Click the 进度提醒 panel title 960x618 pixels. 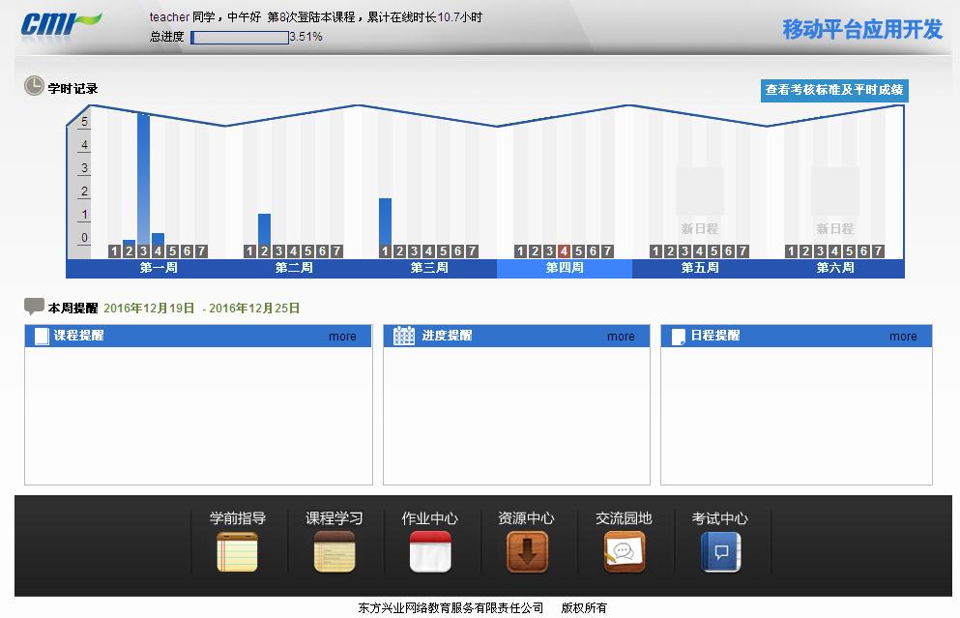click(x=447, y=336)
